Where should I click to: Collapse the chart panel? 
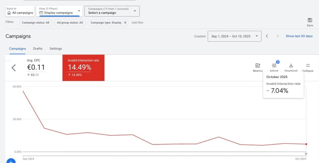(x=308, y=66)
